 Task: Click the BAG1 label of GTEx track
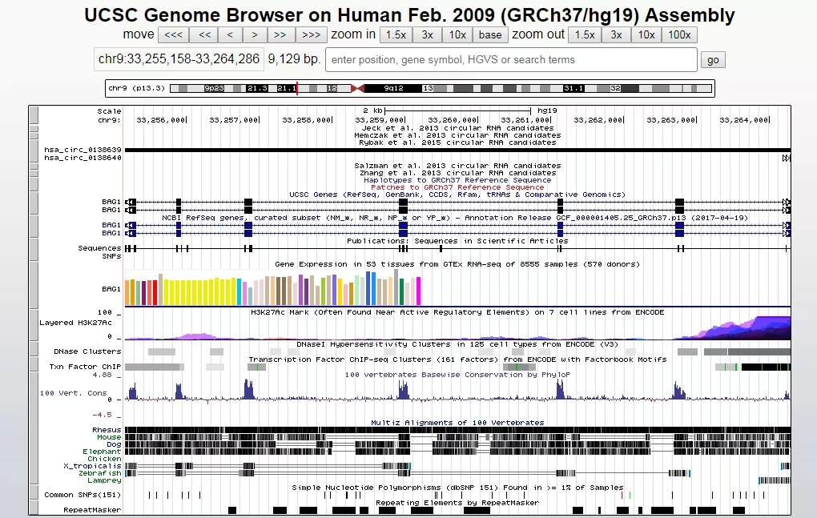click(111, 289)
